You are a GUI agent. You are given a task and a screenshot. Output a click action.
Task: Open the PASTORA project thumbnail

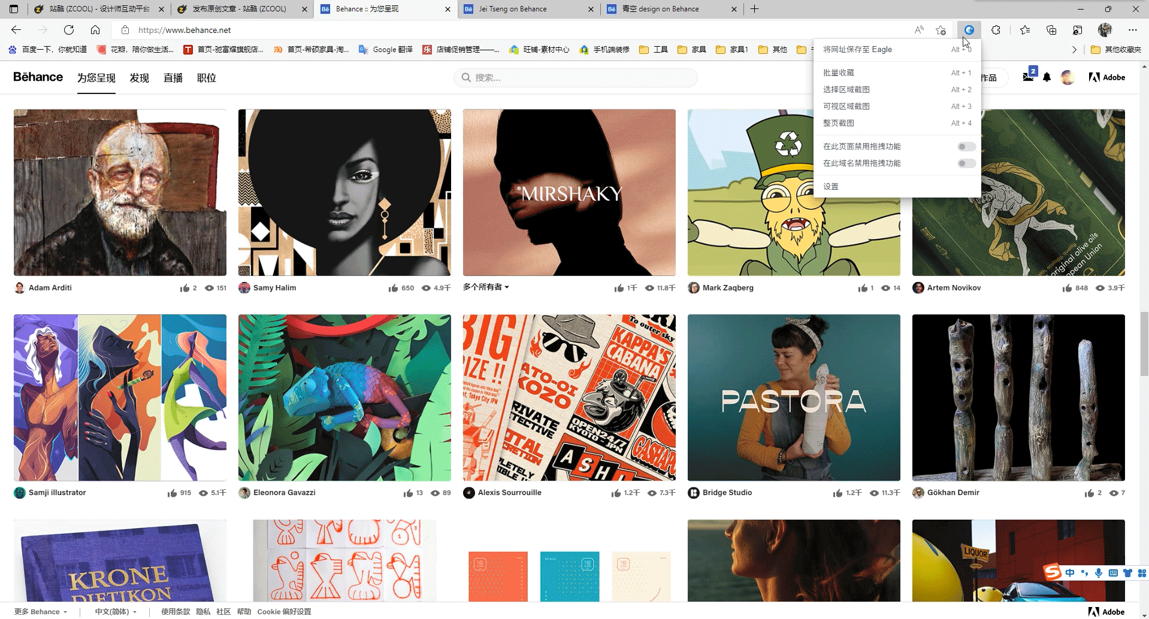pos(794,398)
